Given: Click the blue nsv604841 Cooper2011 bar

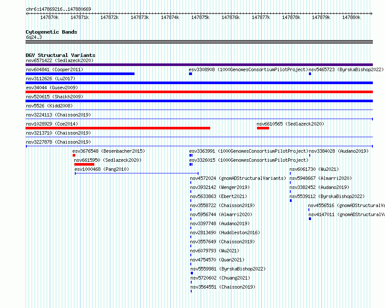Looking at the screenshot, I should pyautogui.click(x=80, y=74).
